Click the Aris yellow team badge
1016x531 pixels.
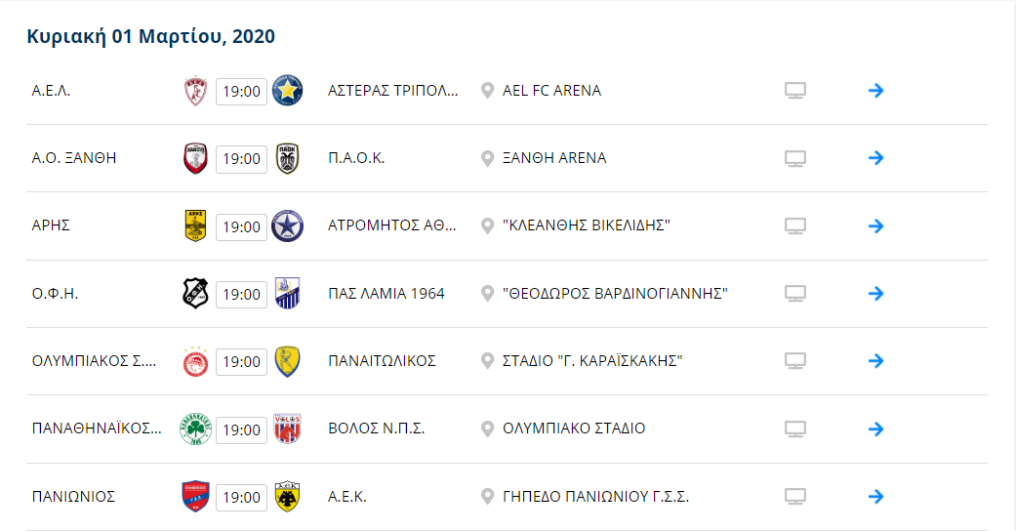(x=195, y=225)
